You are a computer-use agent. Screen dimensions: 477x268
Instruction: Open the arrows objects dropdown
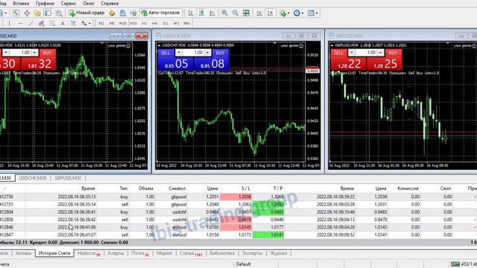click(86, 23)
